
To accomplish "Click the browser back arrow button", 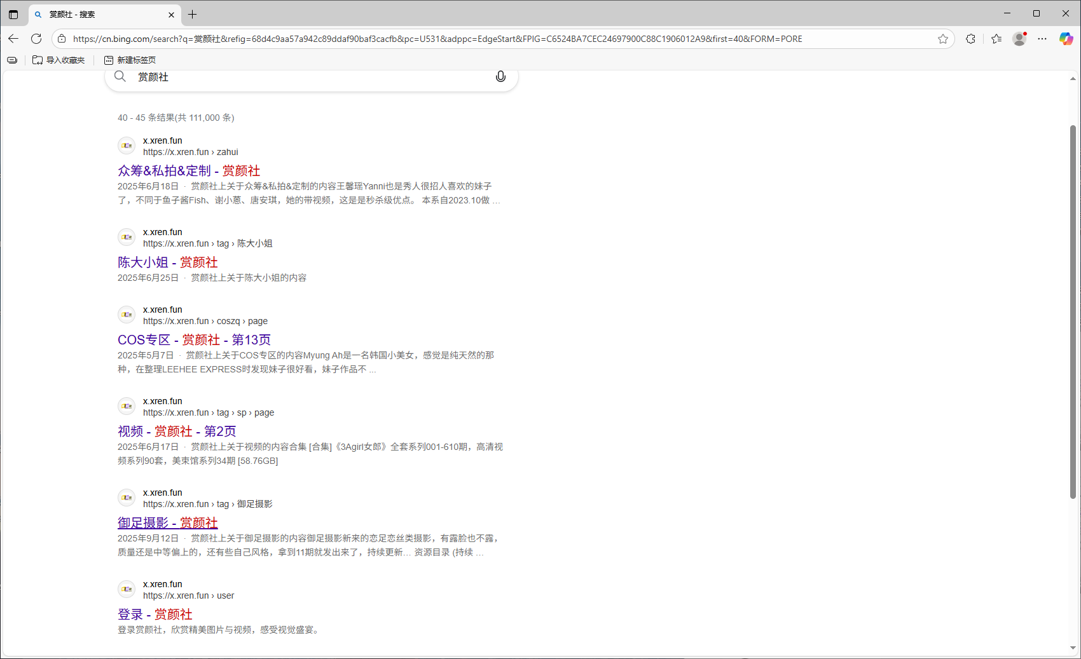I will (x=13, y=39).
